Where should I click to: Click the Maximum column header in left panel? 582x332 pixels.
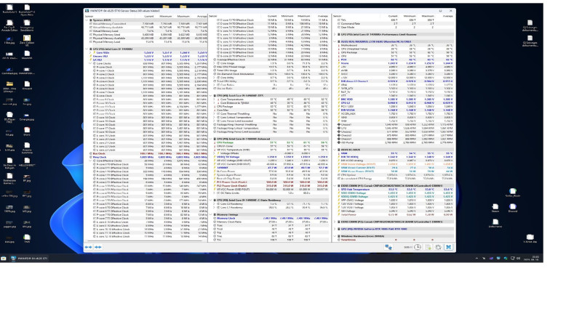point(183,16)
